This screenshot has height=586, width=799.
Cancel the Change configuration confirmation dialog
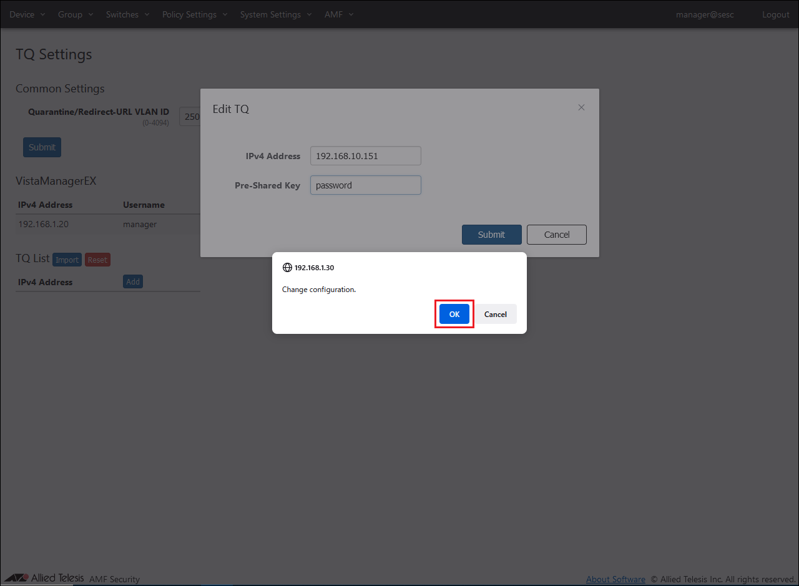[495, 314]
